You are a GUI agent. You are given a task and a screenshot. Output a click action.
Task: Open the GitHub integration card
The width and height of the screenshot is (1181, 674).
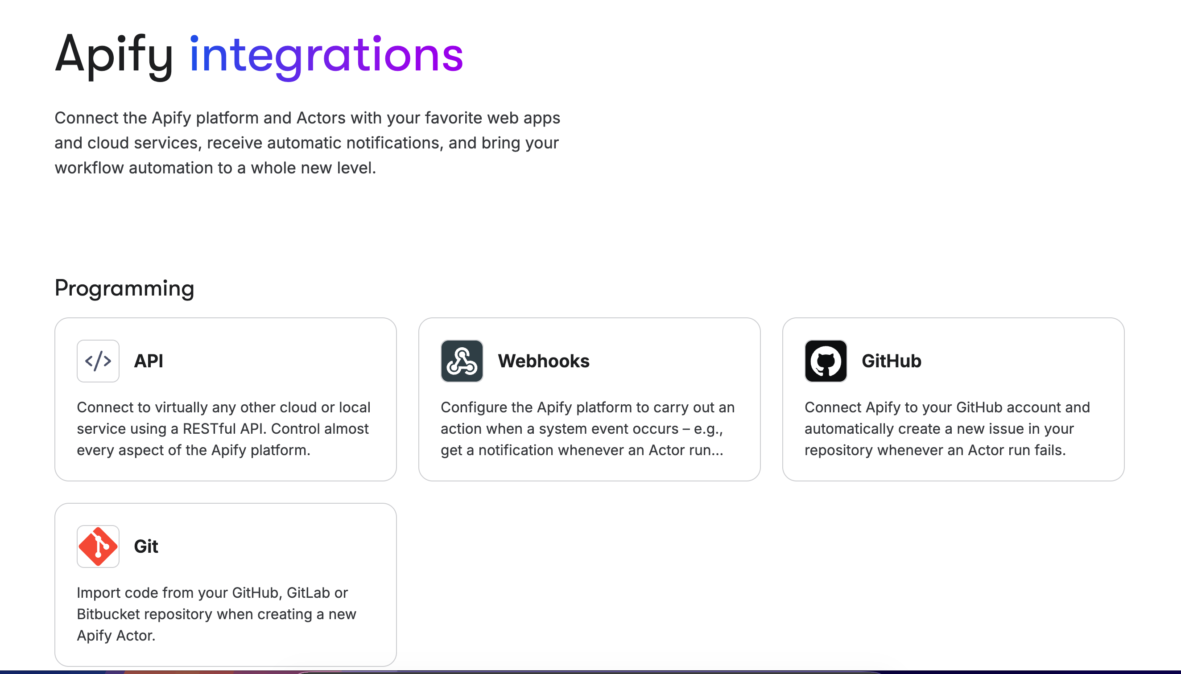(x=953, y=398)
